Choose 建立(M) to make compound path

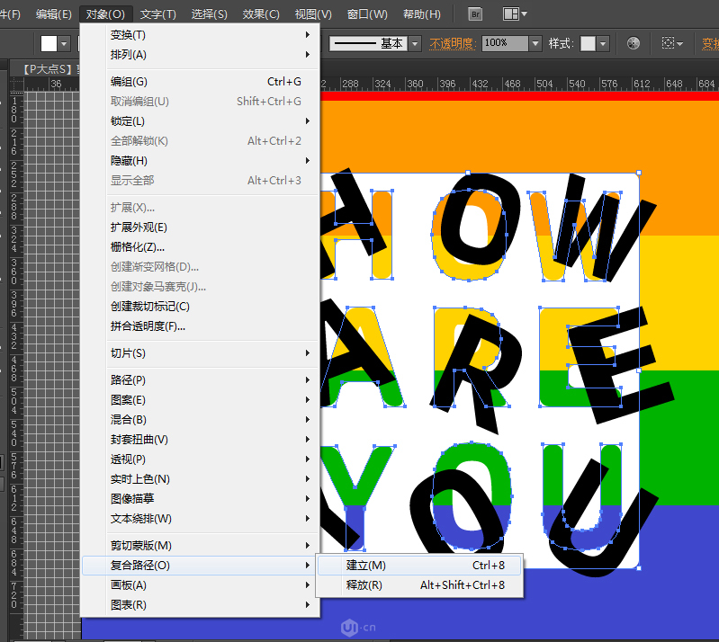tap(365, 566)
